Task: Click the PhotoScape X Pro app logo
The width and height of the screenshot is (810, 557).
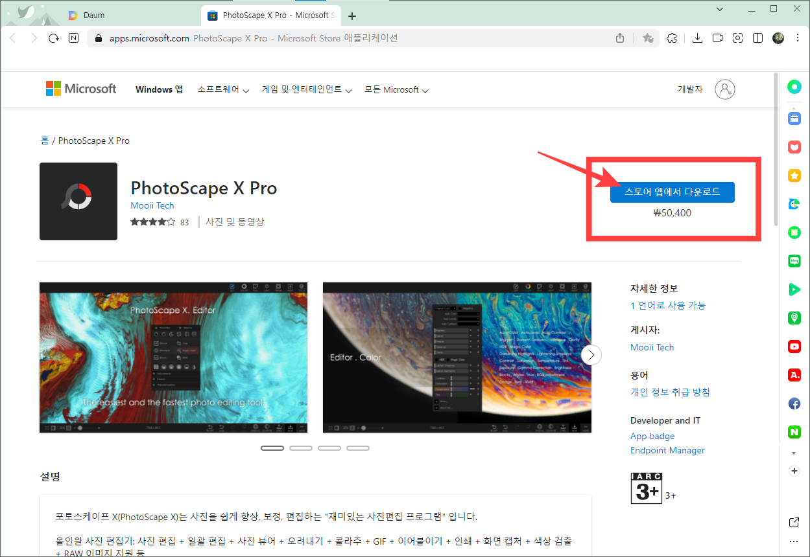Action: (78, 201)
